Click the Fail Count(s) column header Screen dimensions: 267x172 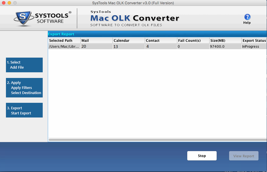pos(193,40)
